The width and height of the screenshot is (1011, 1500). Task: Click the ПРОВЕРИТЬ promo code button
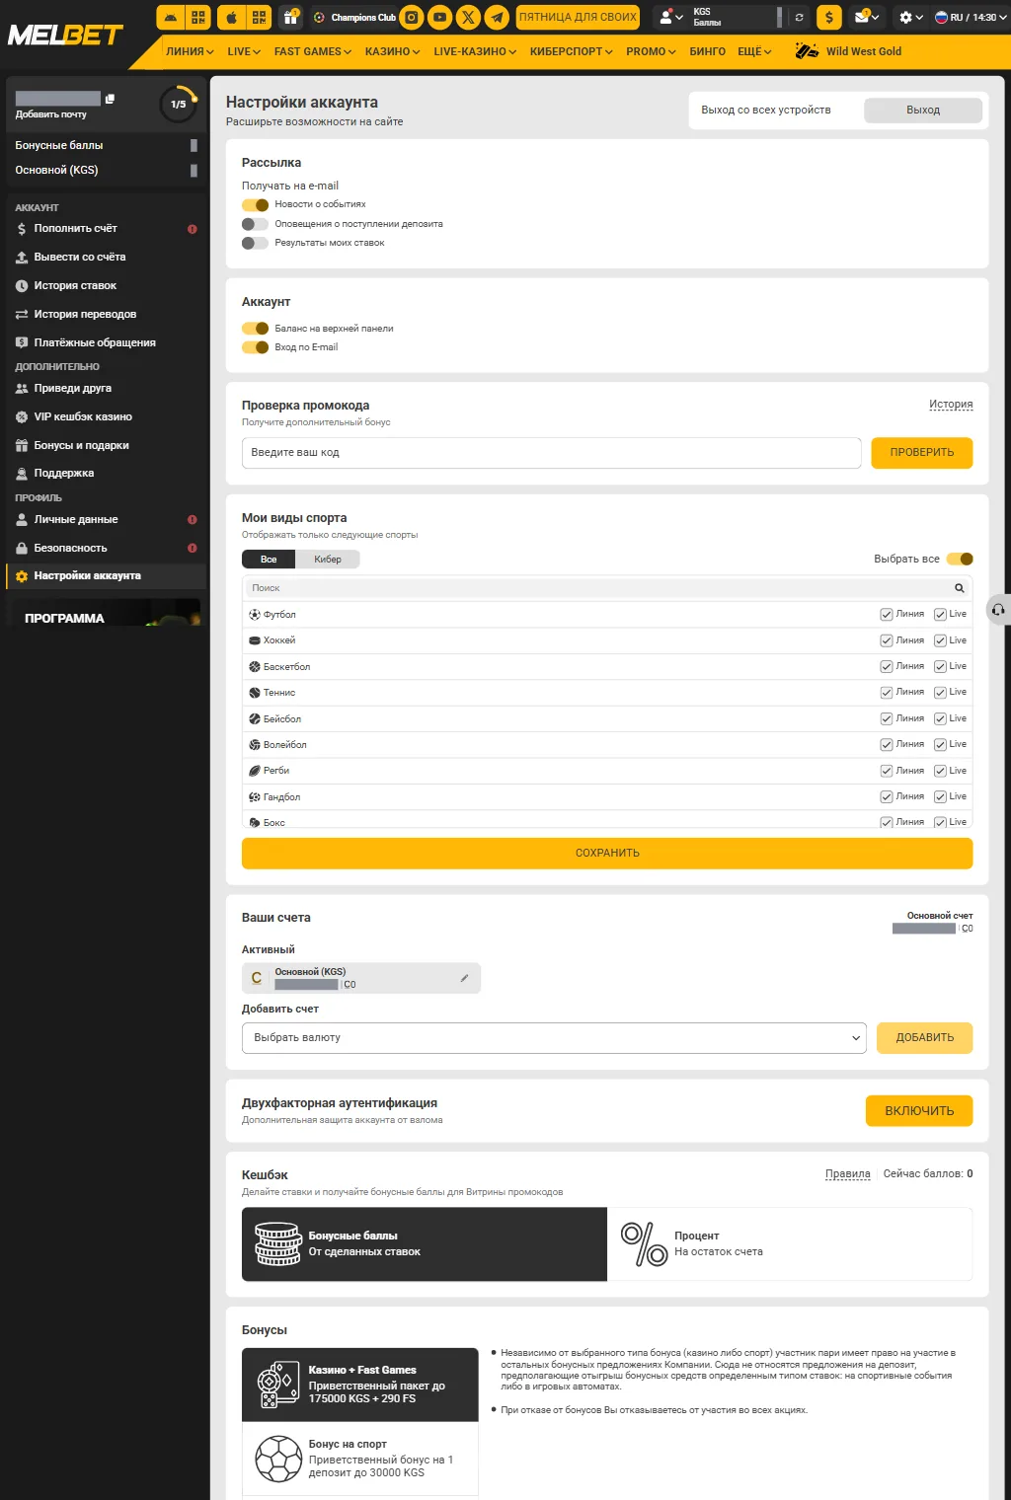click(x=922, y=452)
